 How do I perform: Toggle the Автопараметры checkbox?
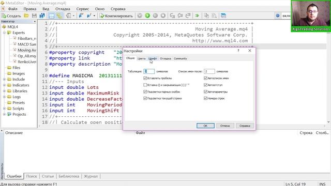(205, 92)
